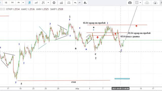The width and height of the screenshot is (162, 91).
Task: Select the blue wave '3' label
Action: click(50, 24)
